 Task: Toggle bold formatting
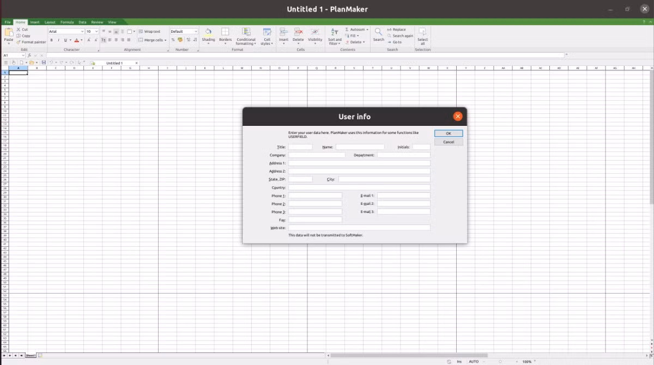click(x=52, y=40)
